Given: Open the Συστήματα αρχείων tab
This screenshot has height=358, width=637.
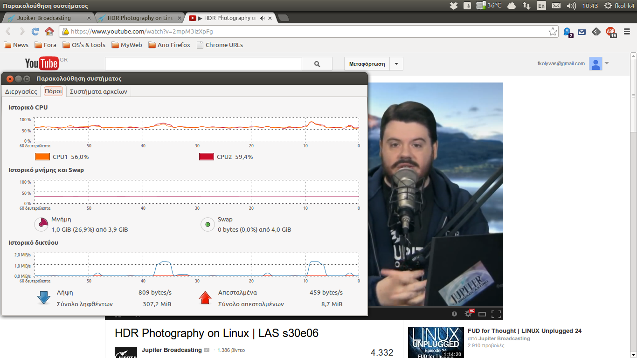Looking at the screenshot, I should [x=98, y=91].
